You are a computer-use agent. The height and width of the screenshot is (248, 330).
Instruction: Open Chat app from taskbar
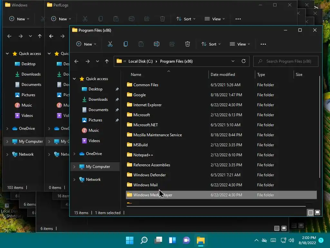tap(187, 240)
